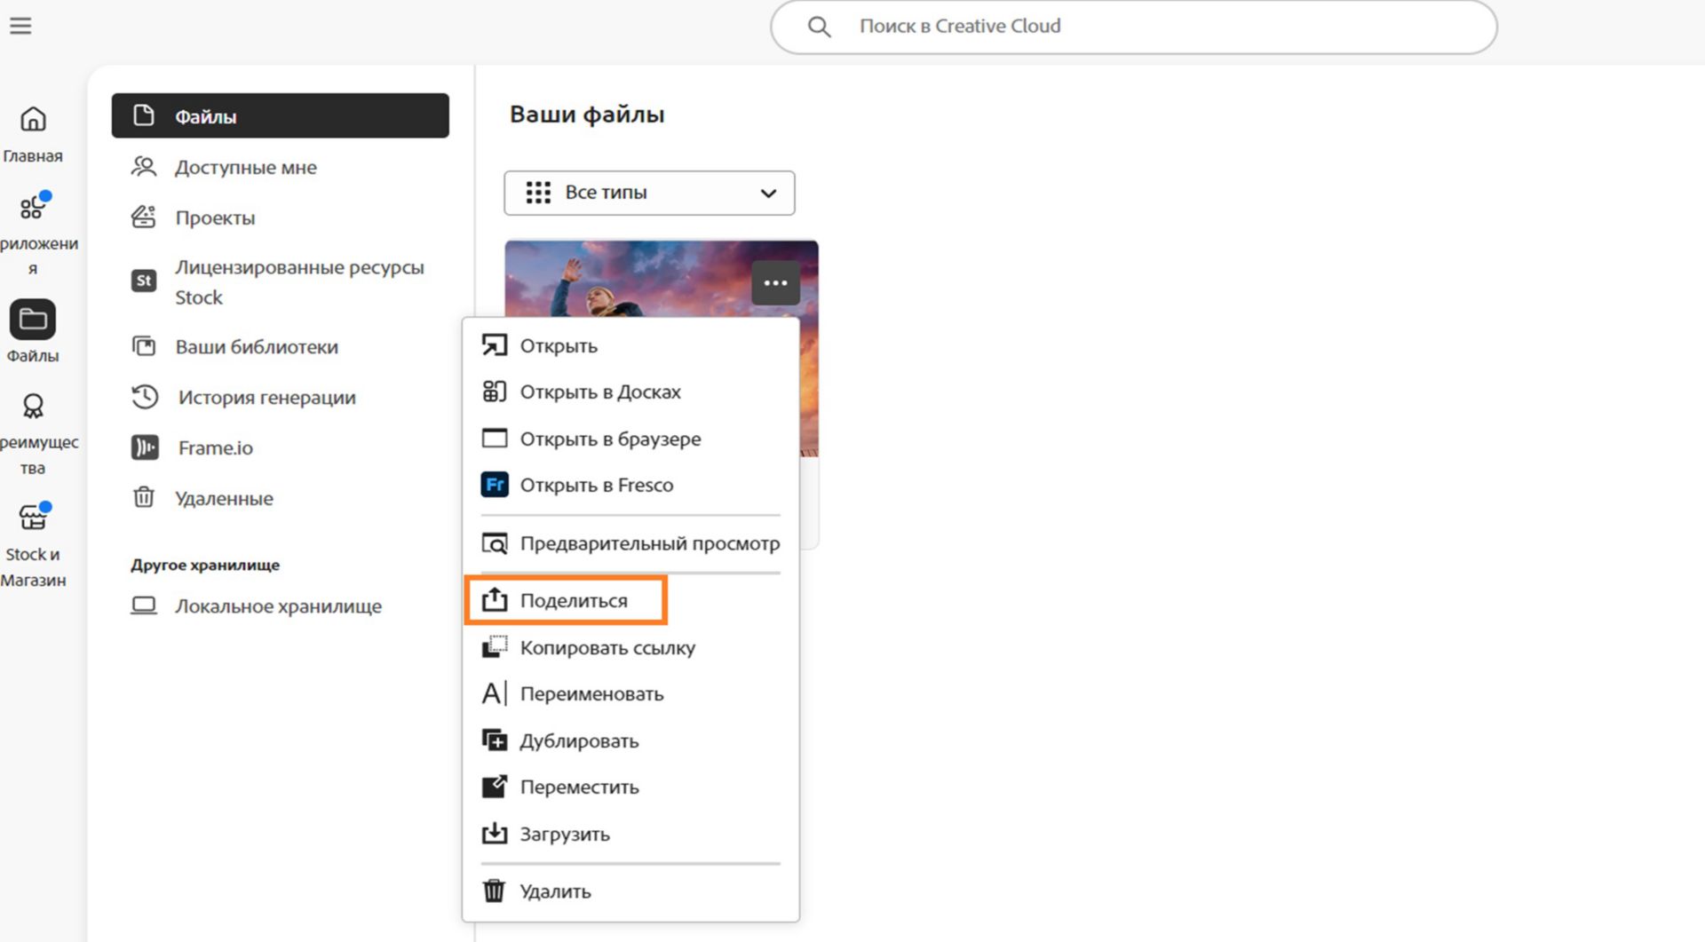1705x942 pixels.
Task: Select Удалить menu entry
Action: (x=630, y=891)
